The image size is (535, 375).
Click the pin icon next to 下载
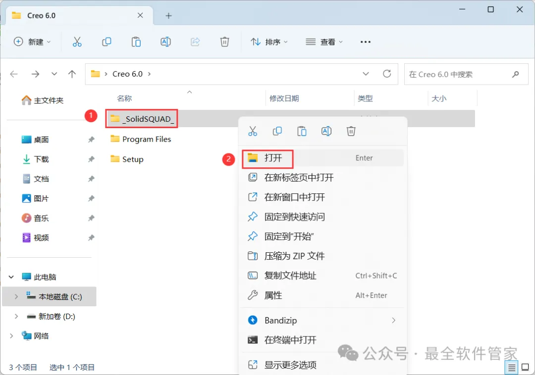91,159
